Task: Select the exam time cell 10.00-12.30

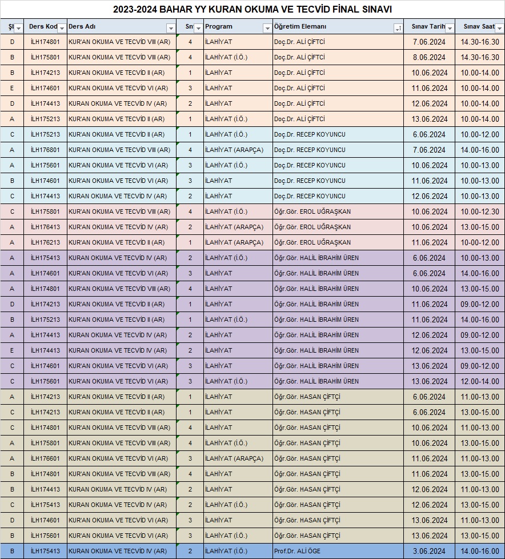Action: [x=480, y=211]
